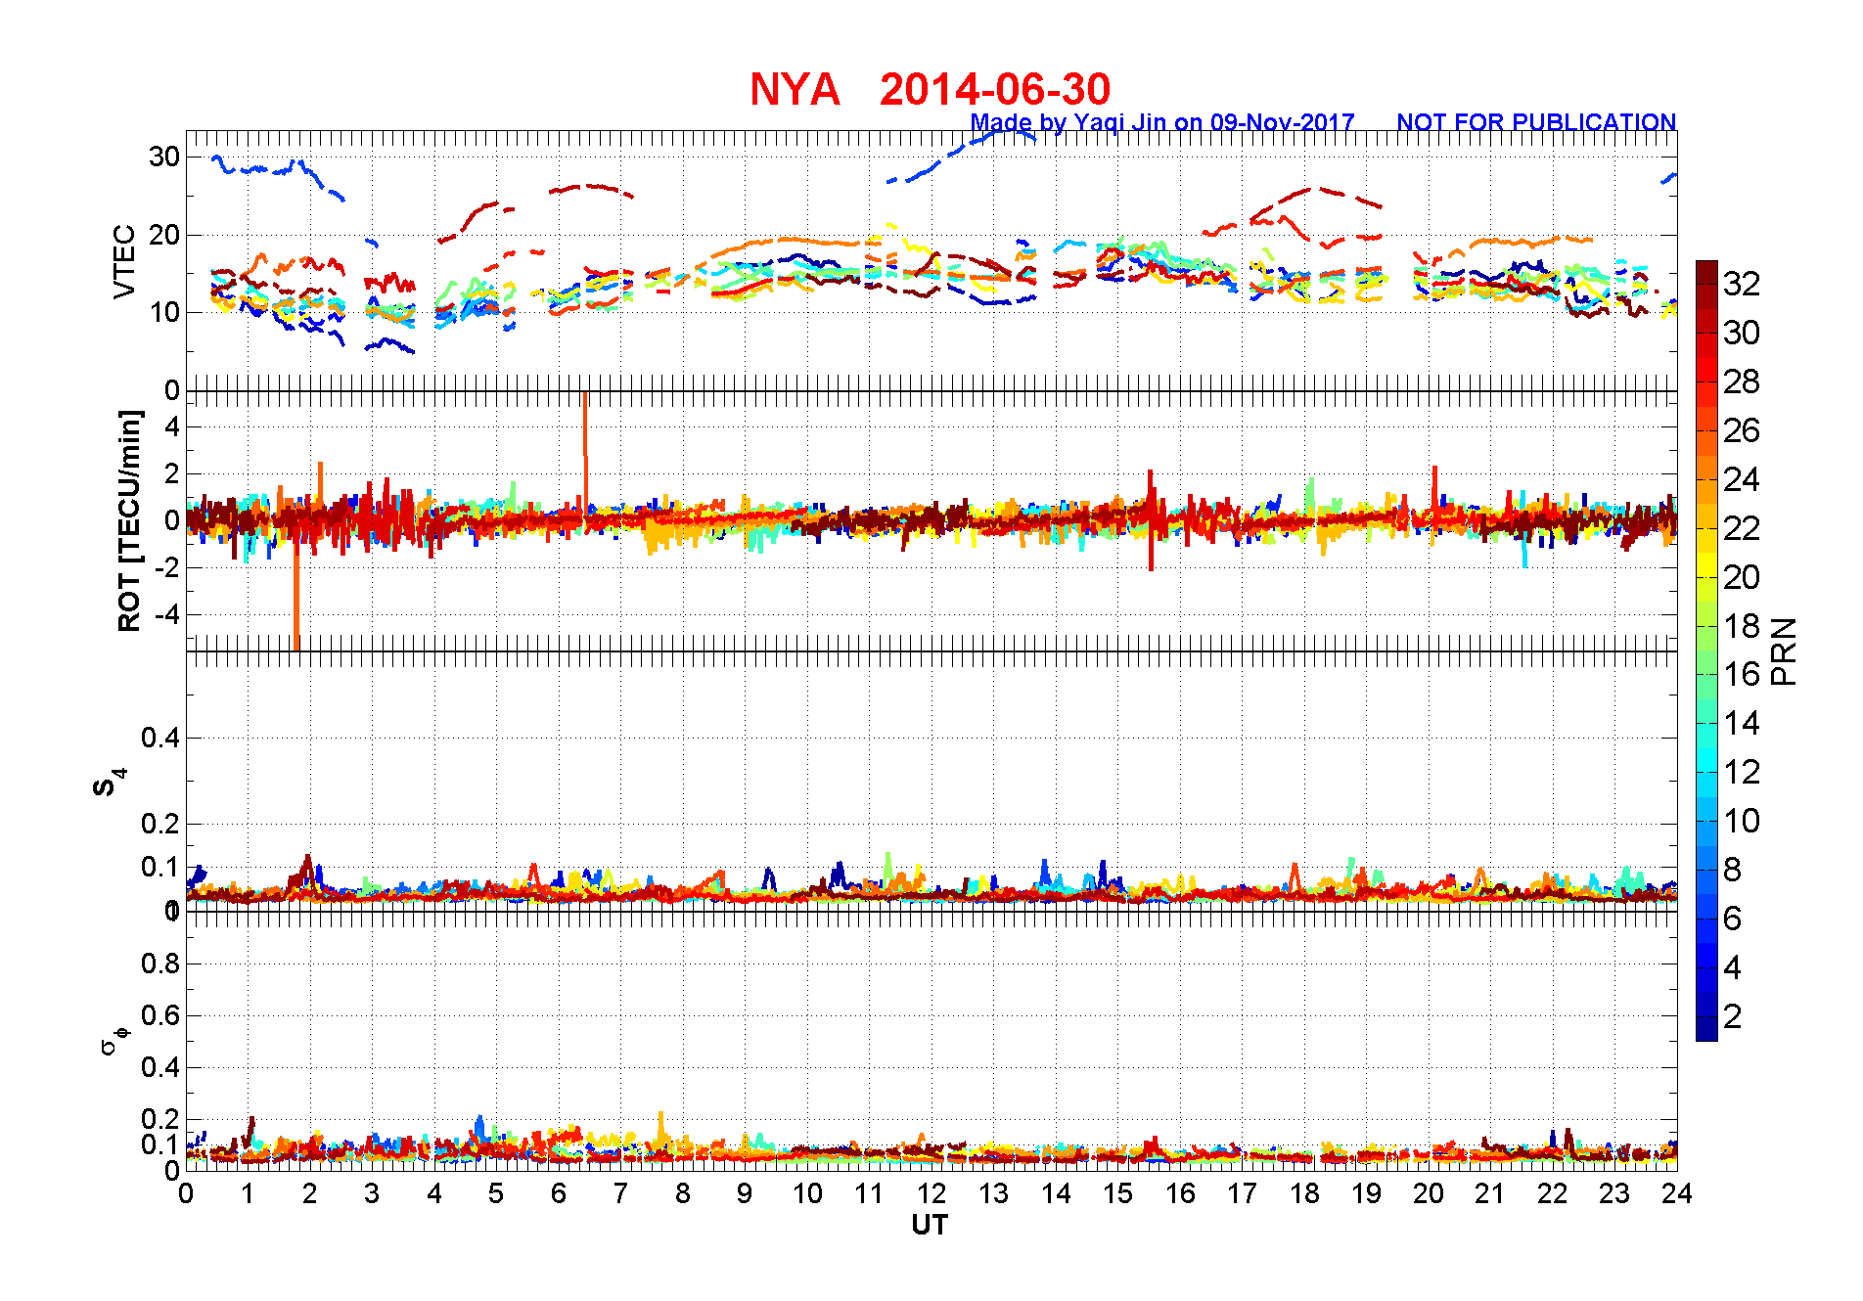1863x1301 pixels.
Task: Click x-axis tick label "0" on UT axis
Action: pos(186,1193)
